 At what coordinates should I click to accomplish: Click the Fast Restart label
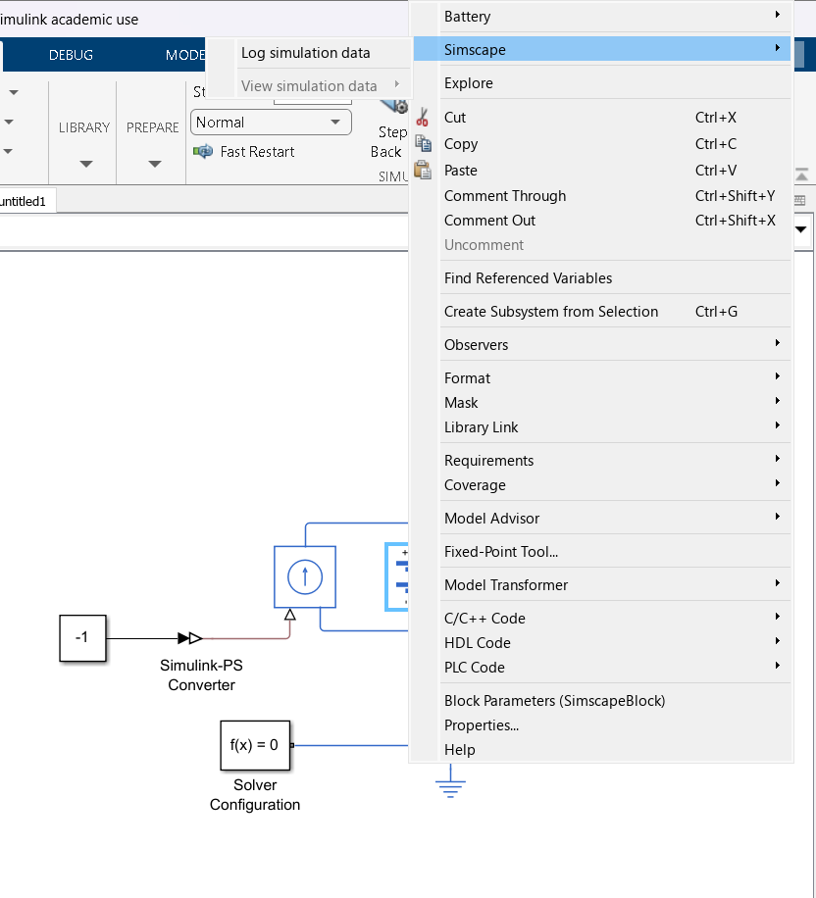[x=257, y=151]
